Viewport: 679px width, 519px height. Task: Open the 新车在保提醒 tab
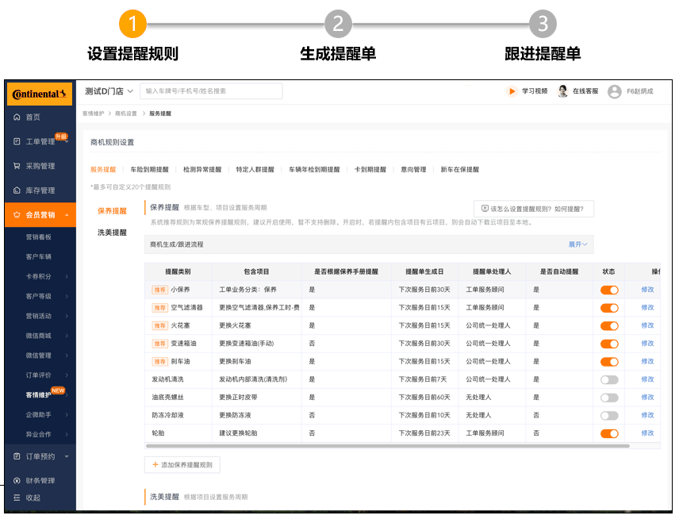click(x=460, y=169)
